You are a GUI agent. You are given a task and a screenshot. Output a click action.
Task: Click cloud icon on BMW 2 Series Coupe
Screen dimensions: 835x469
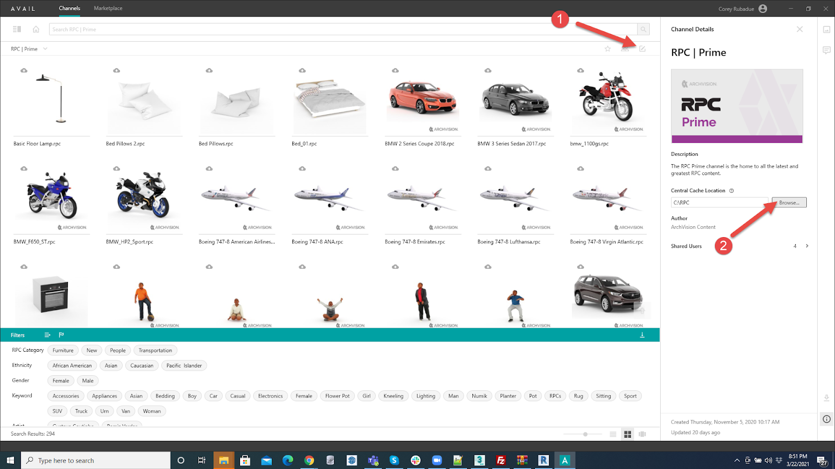pos(395,70)
